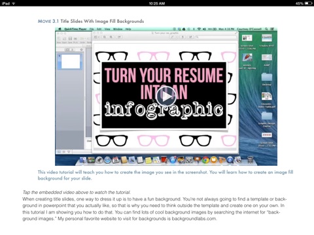Click the QuickTime Player icon in the dock
Viewport: 314px width, 235px height.
point(230,160)
